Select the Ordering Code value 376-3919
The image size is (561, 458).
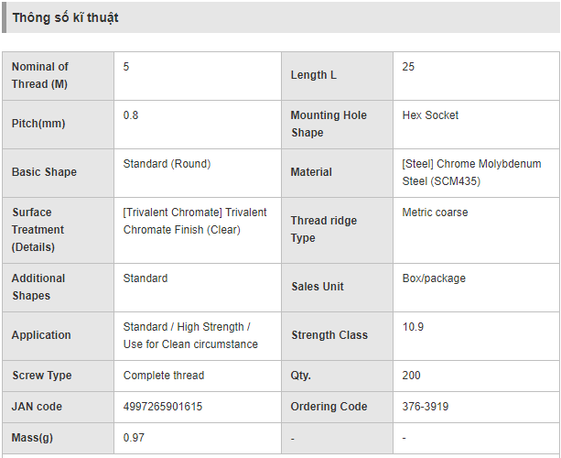(426, 407)
